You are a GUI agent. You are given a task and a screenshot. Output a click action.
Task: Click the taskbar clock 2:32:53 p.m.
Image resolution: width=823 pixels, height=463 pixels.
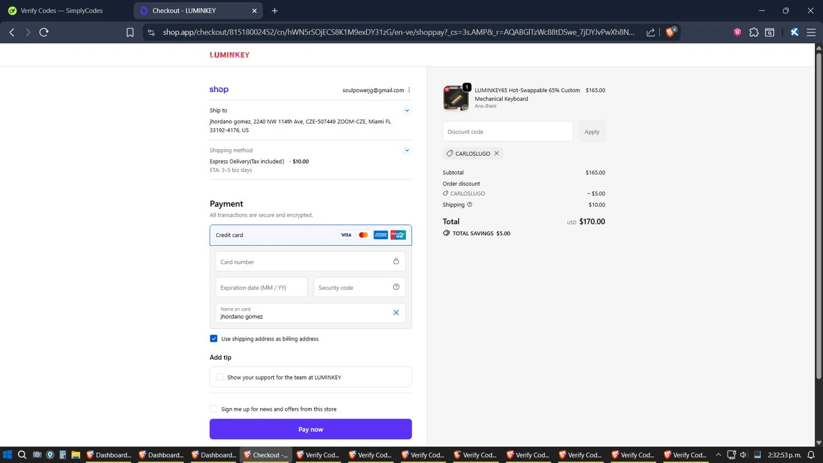coord(785,455)
